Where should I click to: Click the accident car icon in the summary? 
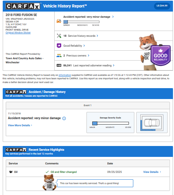[x=59, y=21]
